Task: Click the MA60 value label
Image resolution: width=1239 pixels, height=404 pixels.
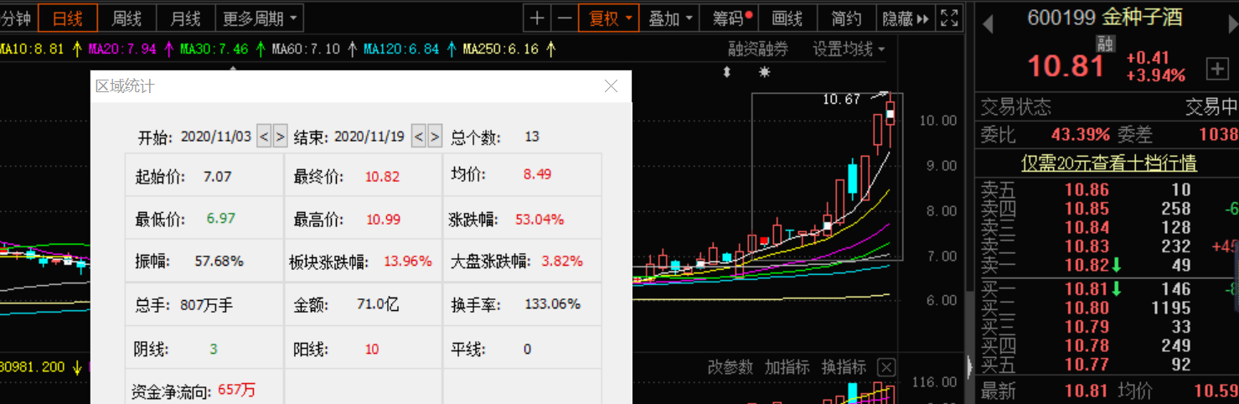Action: (x=306, y=49)
